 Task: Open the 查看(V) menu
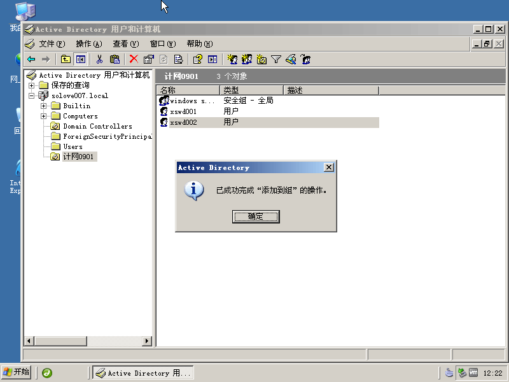click(125, 44)
